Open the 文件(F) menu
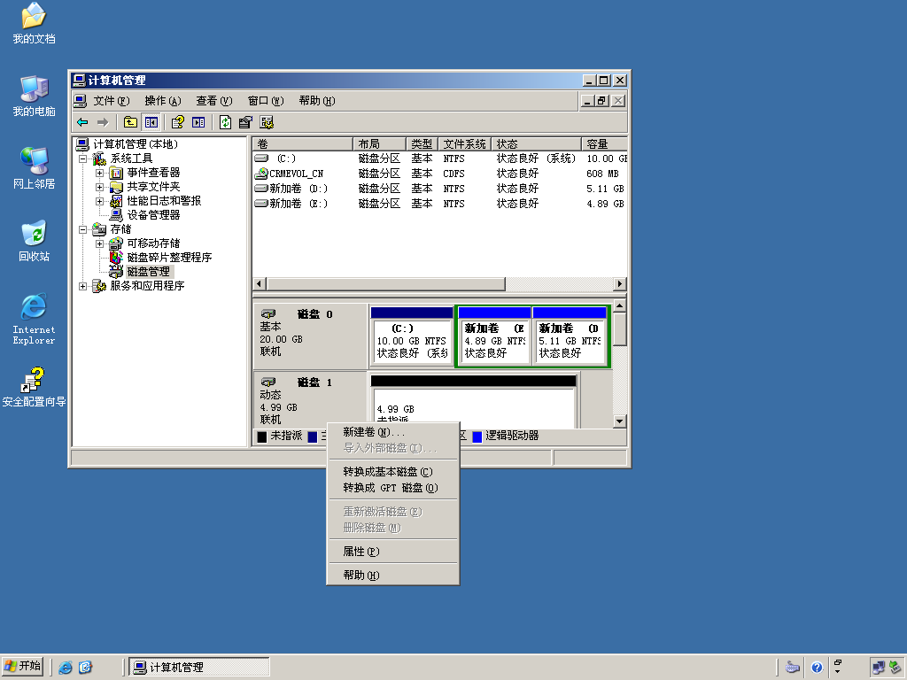 [x=111, y=101]
